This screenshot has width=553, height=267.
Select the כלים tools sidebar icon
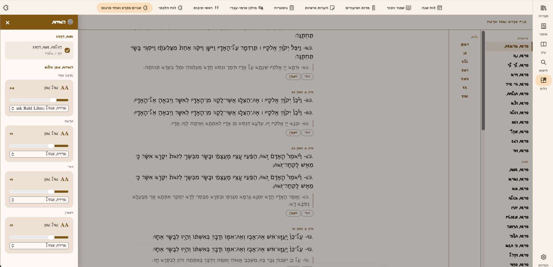(543, 83)
